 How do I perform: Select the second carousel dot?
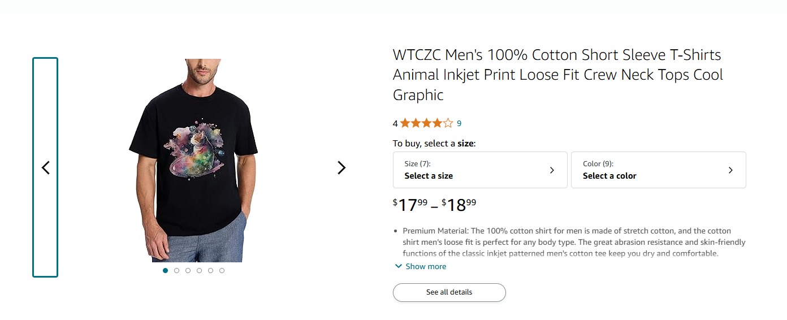(176, 271)
